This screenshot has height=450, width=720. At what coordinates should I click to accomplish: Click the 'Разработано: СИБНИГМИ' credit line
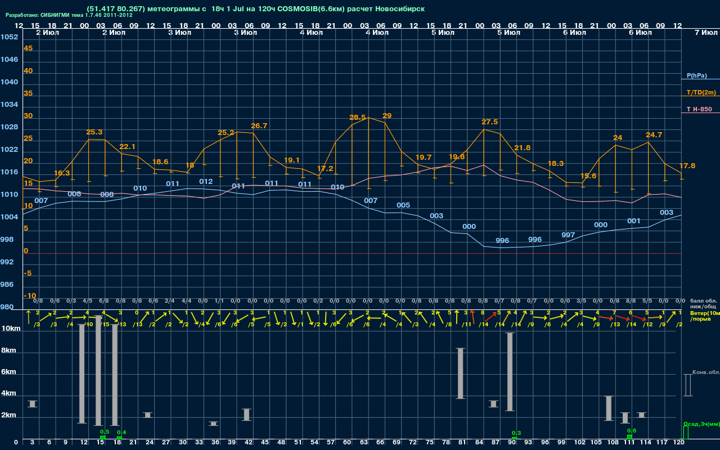click(x=69, y=15)
